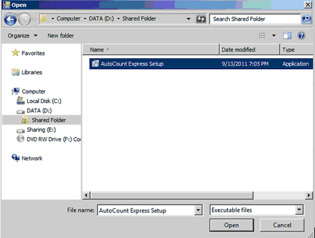Toggle the preview pane icon
The image size is (315, 238).
(287, 36)
